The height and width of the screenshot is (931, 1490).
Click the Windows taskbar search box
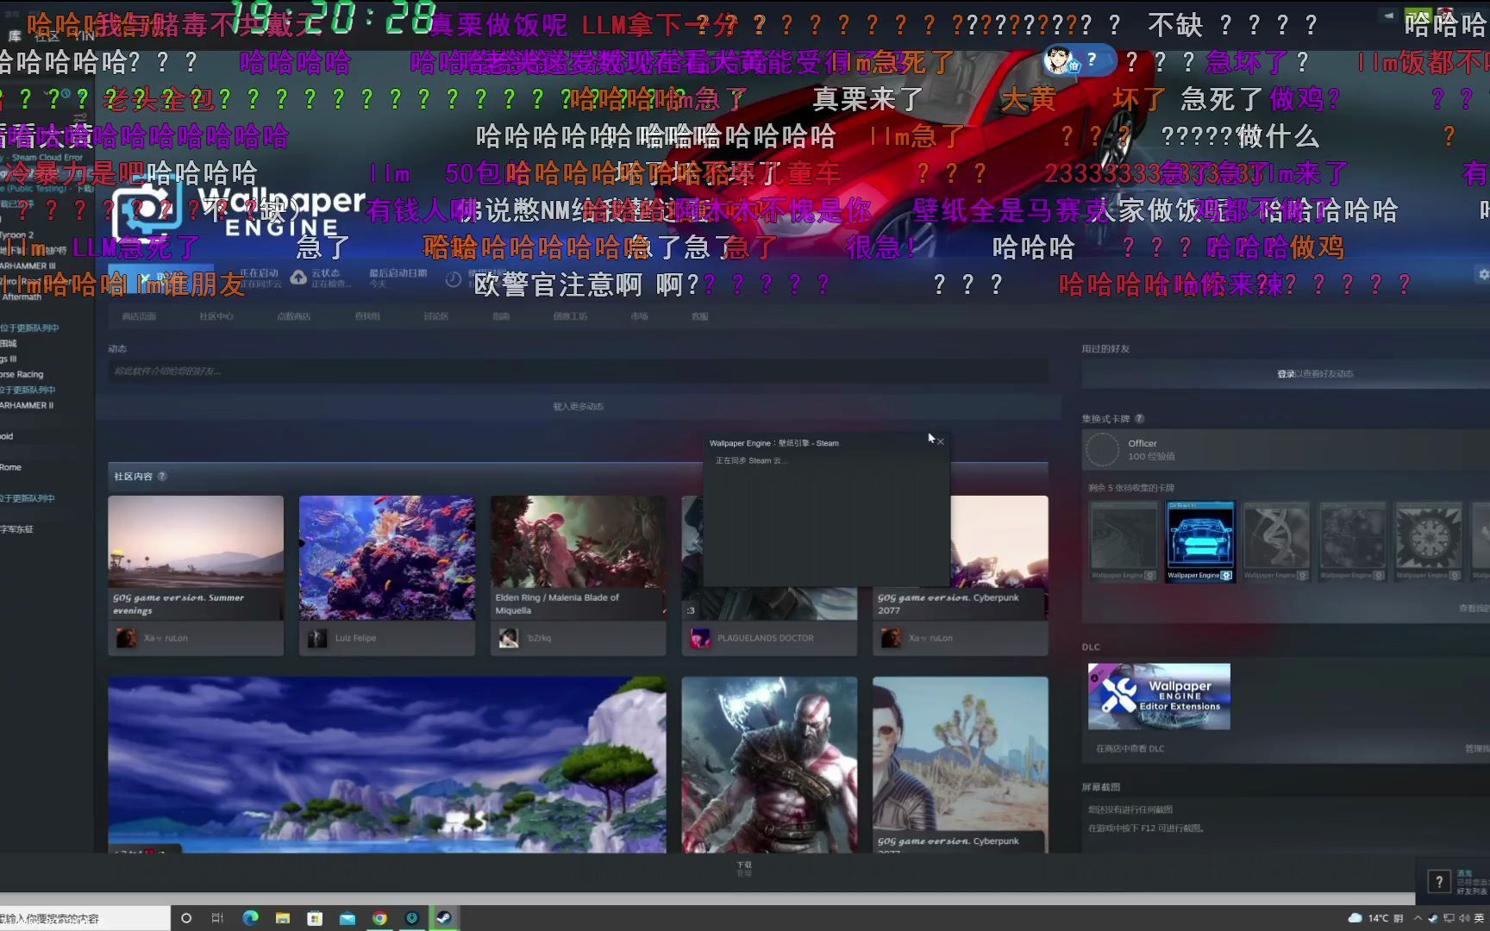(85, 918)
